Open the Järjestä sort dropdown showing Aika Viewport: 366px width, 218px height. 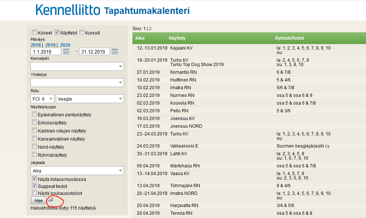77,171
